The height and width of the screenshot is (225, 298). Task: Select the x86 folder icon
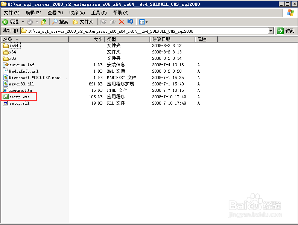pyautogui.click(x=6, y=59)
